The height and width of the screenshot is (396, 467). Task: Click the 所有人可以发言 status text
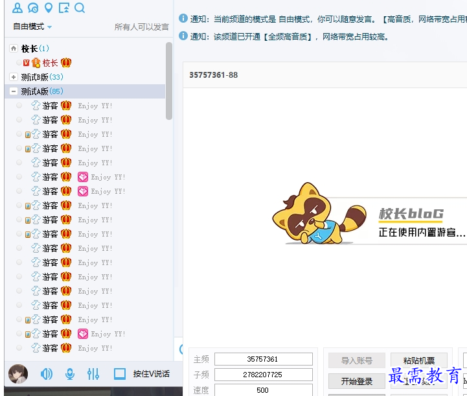tap(141, 27)
